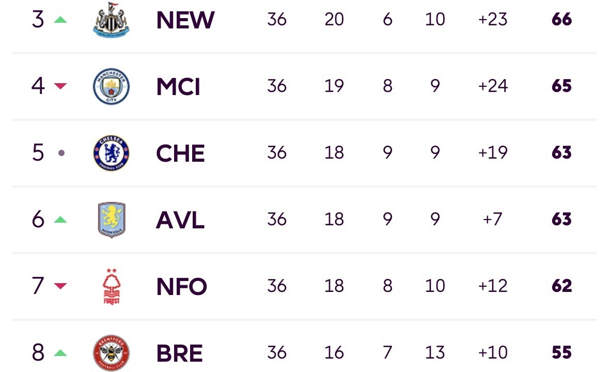The width and height of the screenshot is (609, 372).
Task: Click the green up arrow beside position 3
Action: [x=60, y=20]
